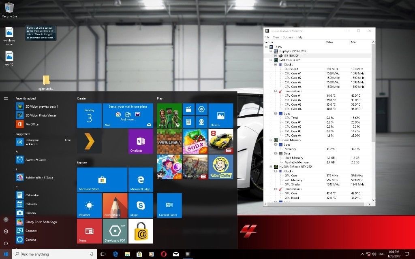Collapse the Data node under Generic Memory

[275, 153]
